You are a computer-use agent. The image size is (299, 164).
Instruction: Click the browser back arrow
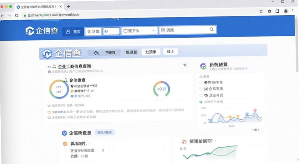(x=2, y=16)
